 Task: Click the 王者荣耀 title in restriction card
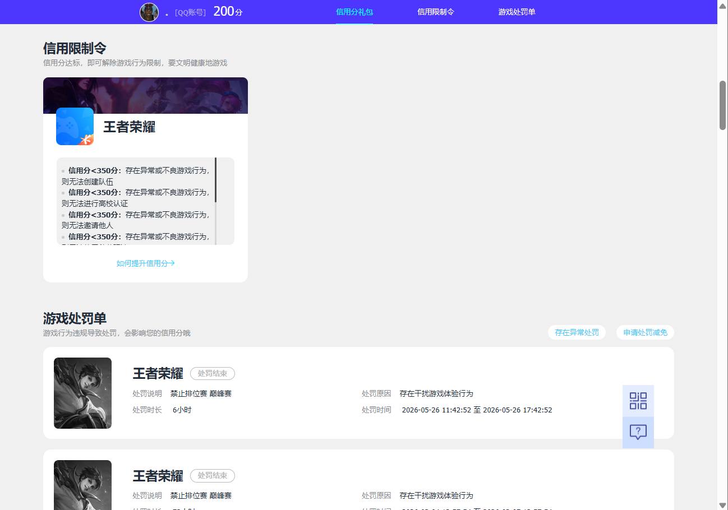130,127
